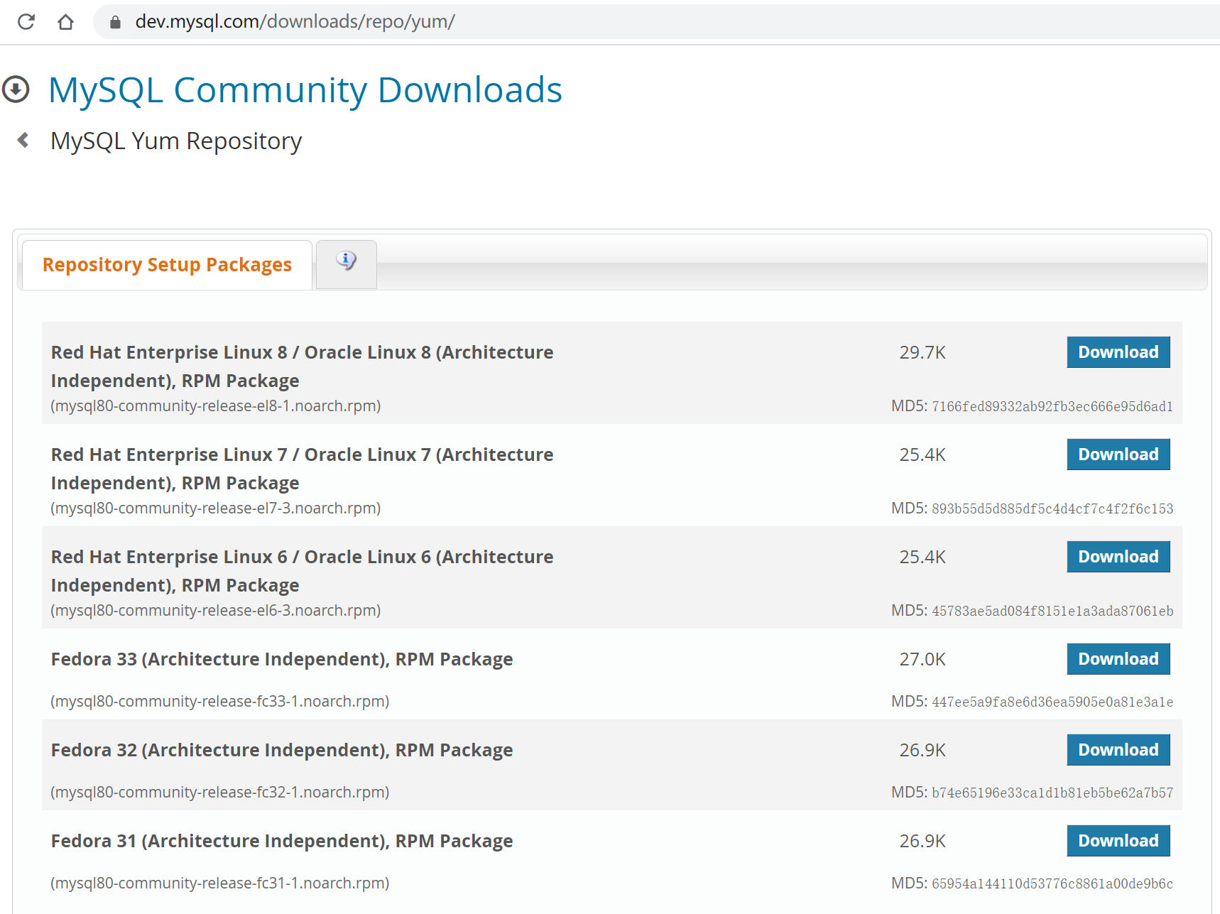Image resolution: width=1220 pixels, height=914 pixels.
Task: Select the Repository Setup Packages tab
Action: 167,265
